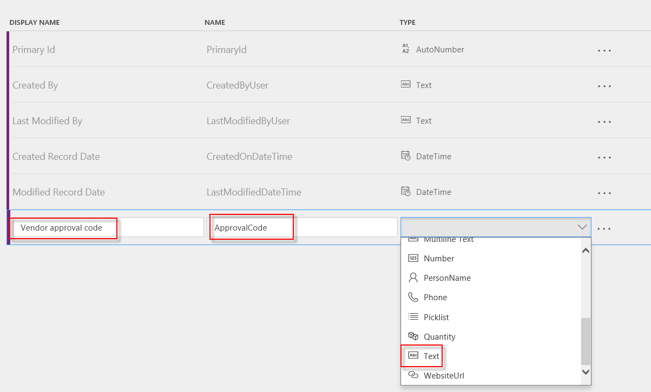This screenshot has height=392, width=651.
Task: Collapse the type dropdown using its chevron
Action: [582, 227]
